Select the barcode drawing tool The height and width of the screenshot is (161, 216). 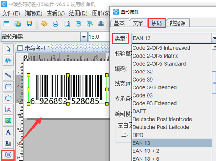[x=8, y=155]
